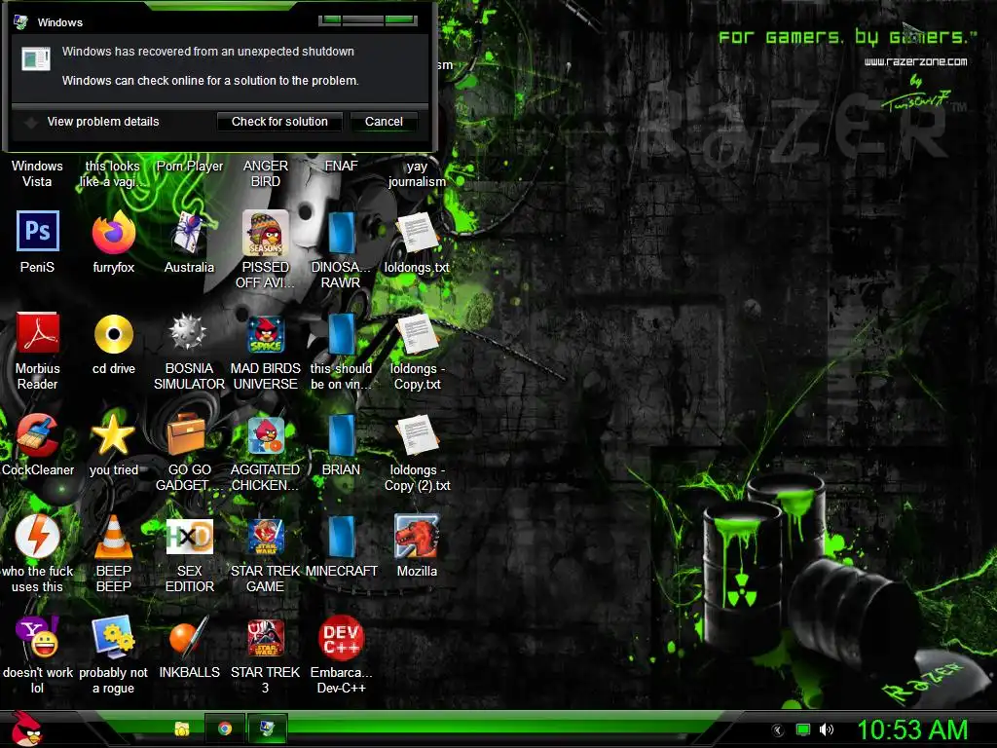Launch BOSNIA SIMULATOR mine icon
This screenshot has height=748, width=997.
pos(188,333)
